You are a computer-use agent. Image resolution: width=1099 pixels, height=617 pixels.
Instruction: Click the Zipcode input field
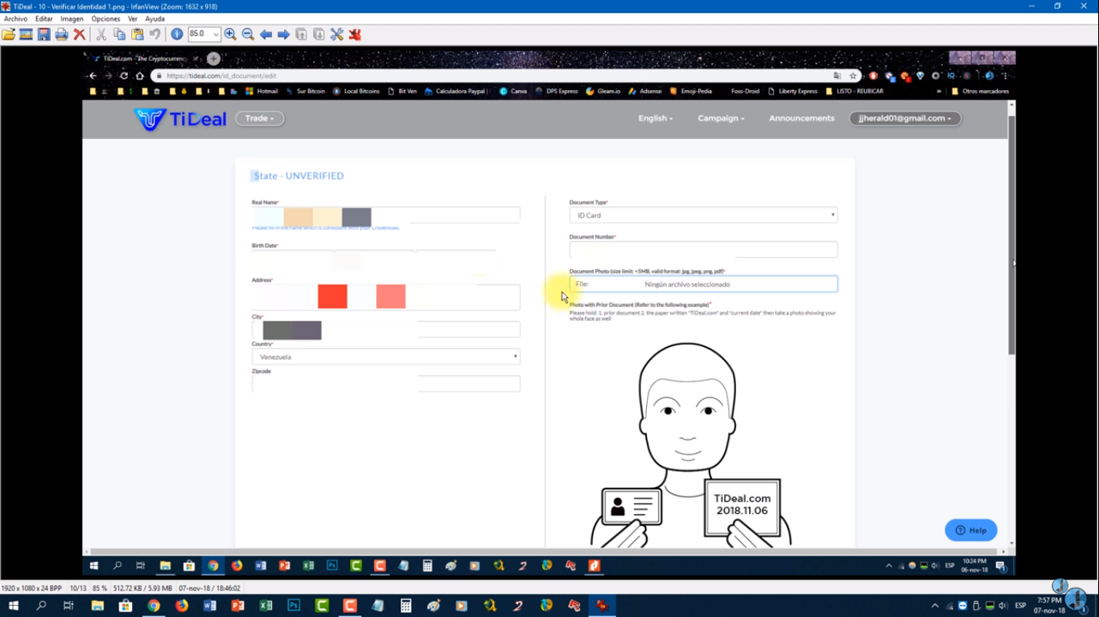[386, 384]
